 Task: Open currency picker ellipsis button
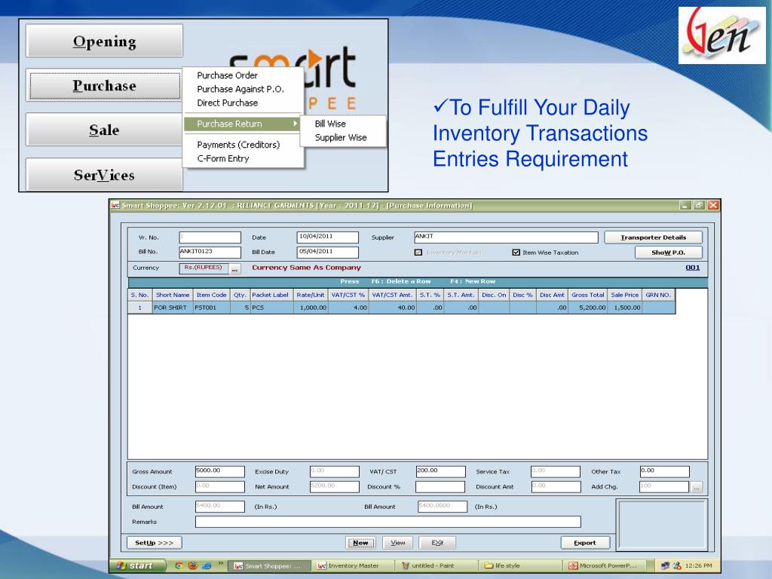[235, 269]
